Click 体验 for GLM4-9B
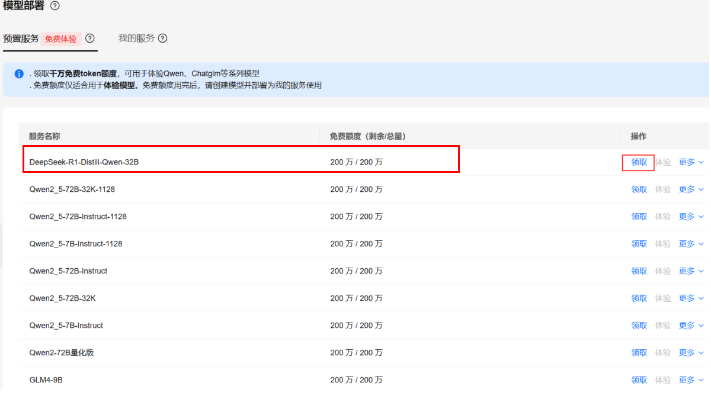 (663, 380)
